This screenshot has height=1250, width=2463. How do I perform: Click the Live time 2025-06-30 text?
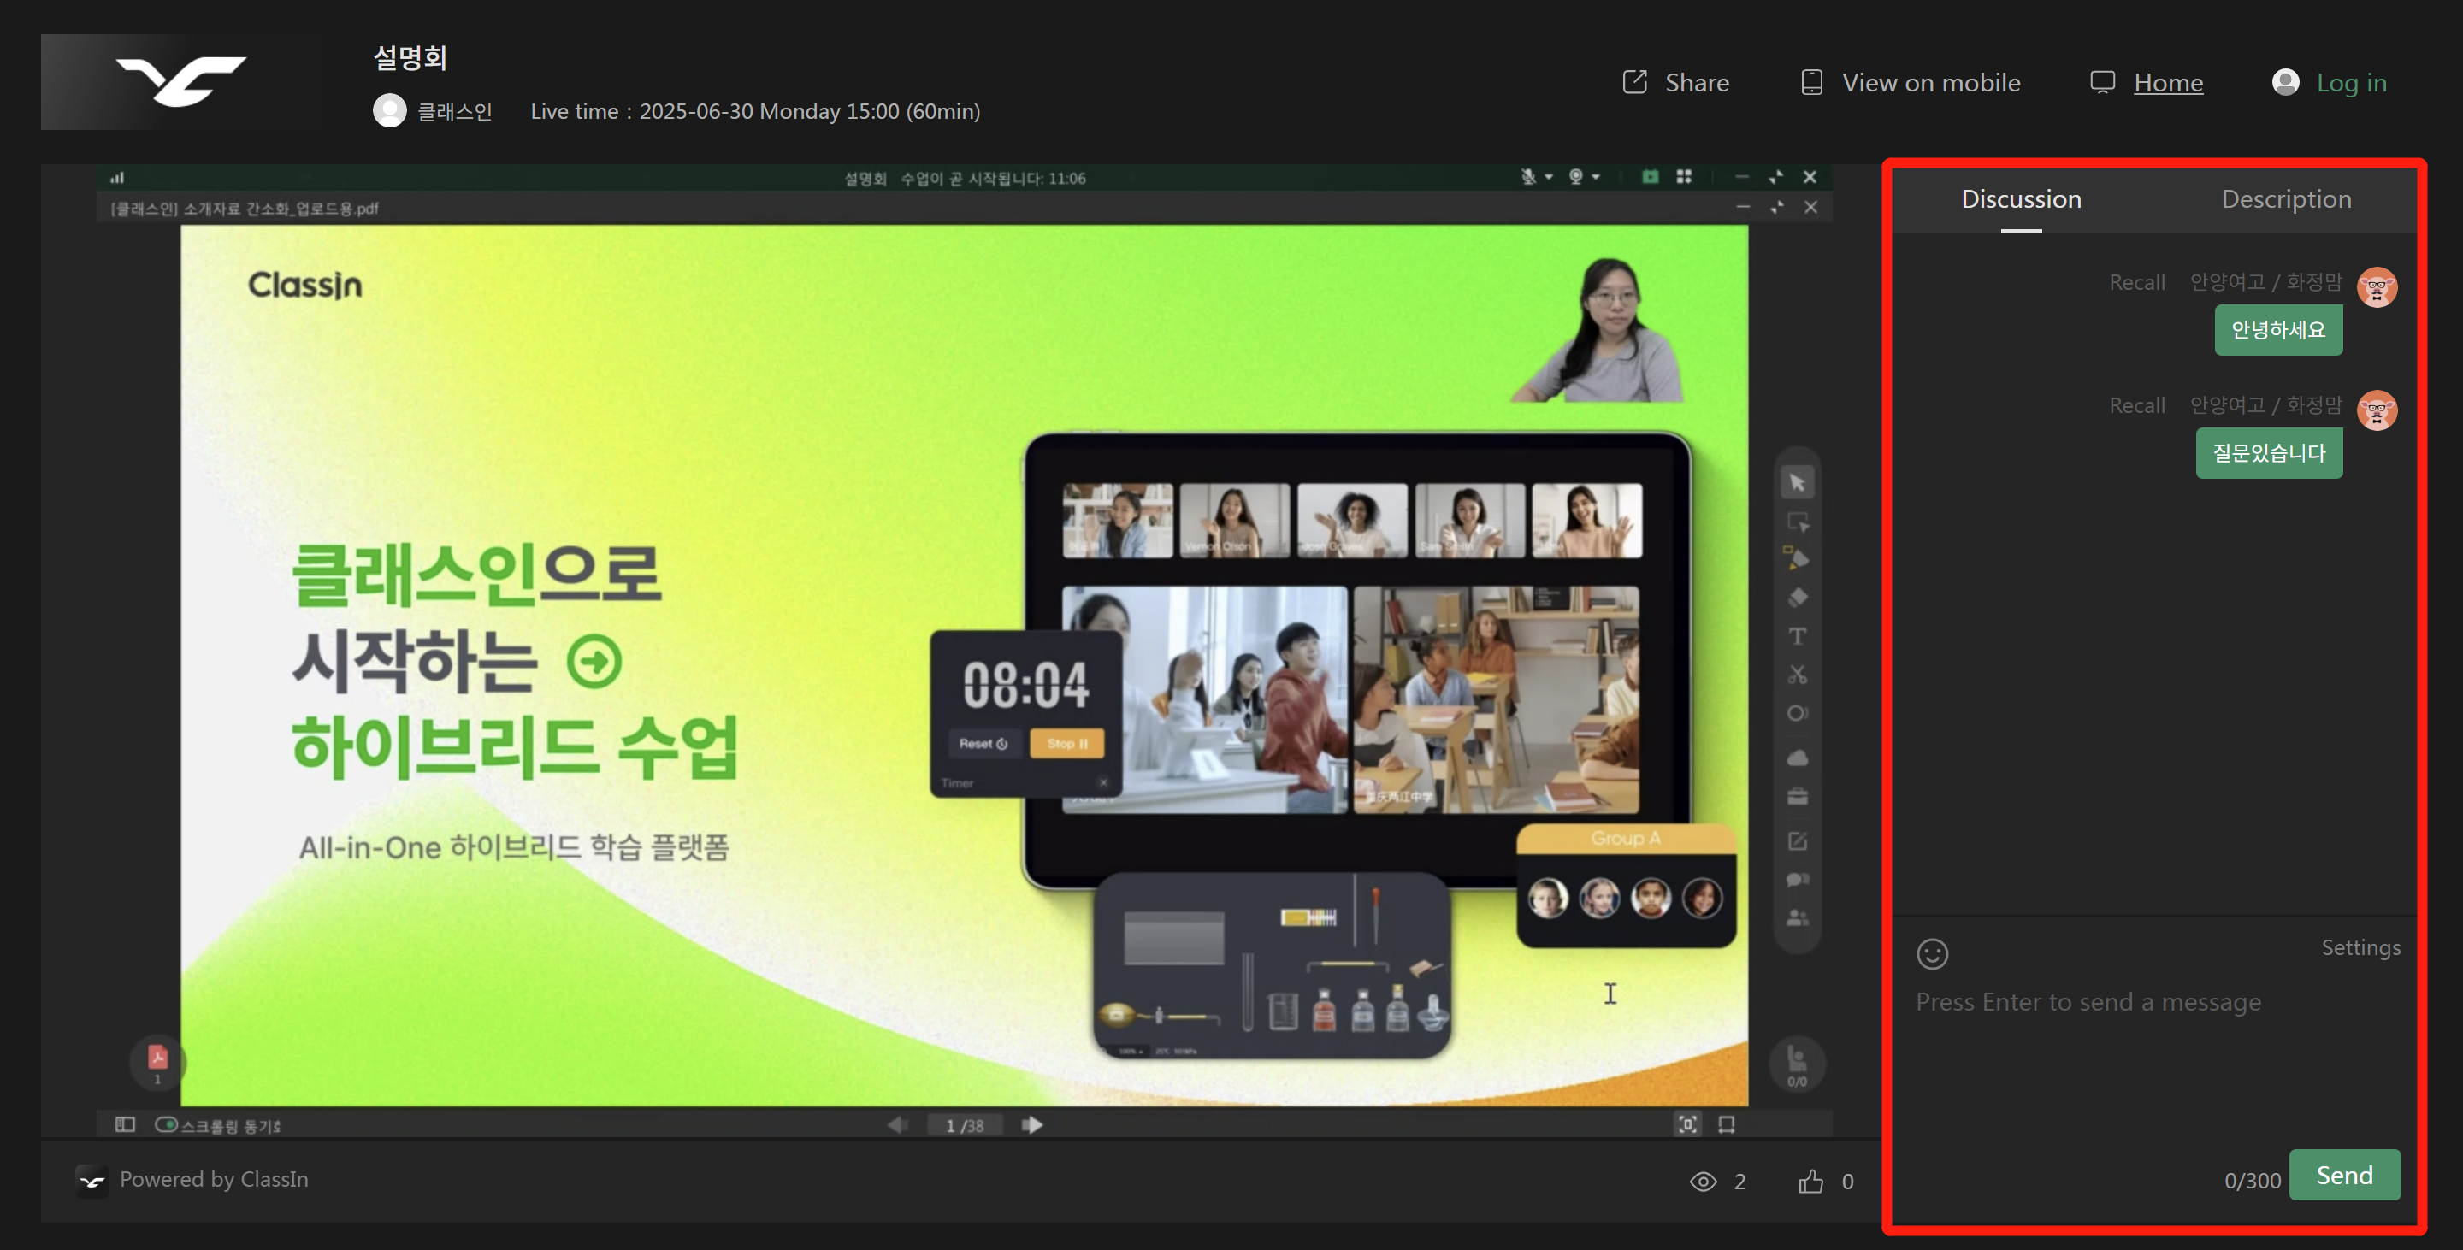coord(755,111)
